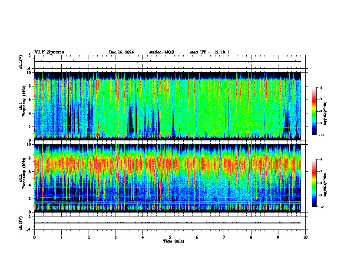Screen dimensions: 344x266
Task: Click the "4" kHz tick on ch.1 frequency axis
Action: coord(30,113)
